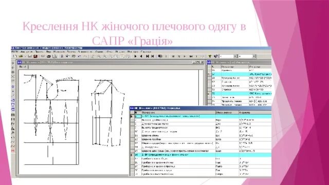
Task: Click the red floppy-disk save icon
Action: pyautogui.click(x=35, y=56)
